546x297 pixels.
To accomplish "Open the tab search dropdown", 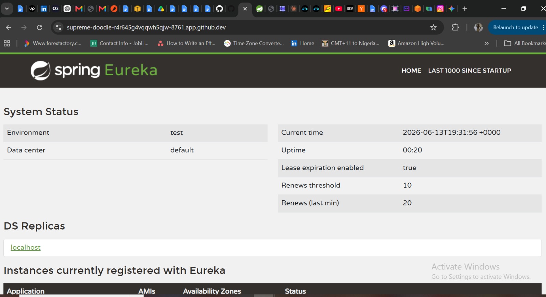I will pyautogui.click(x=7, y=9).
